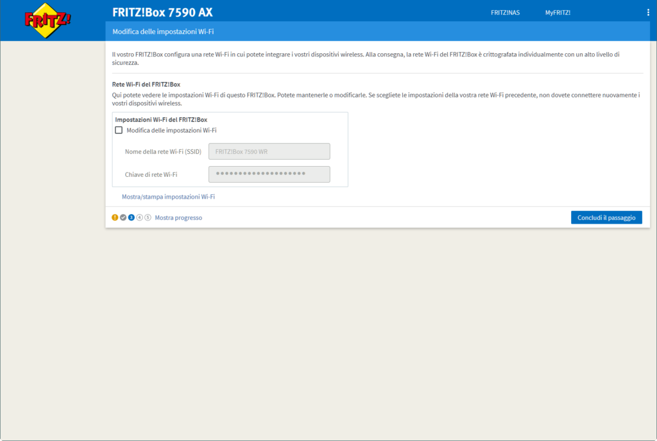Select progress step 4 in the wizard
The image size is (657, 441).
tap(139, 217)
